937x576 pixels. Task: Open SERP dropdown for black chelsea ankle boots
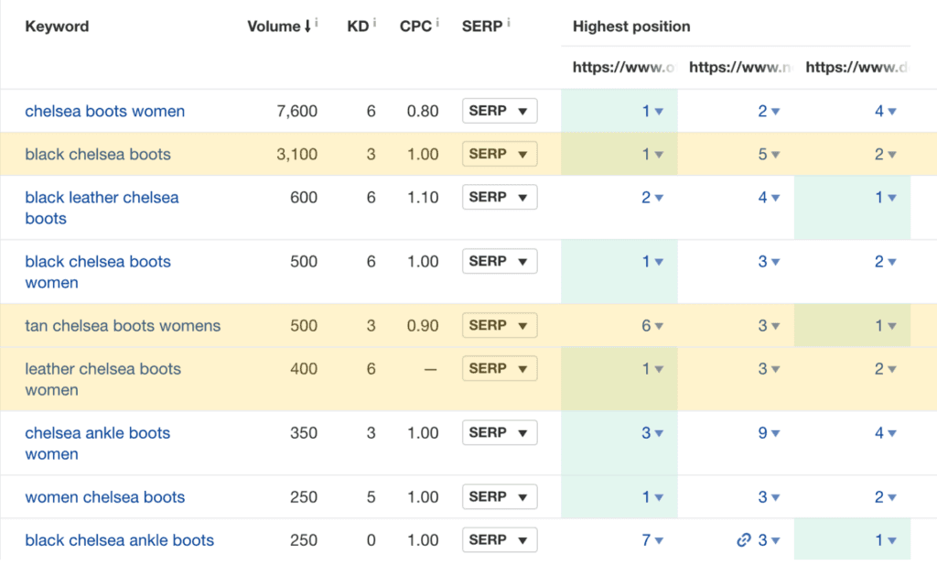click(x=500, y=539)
